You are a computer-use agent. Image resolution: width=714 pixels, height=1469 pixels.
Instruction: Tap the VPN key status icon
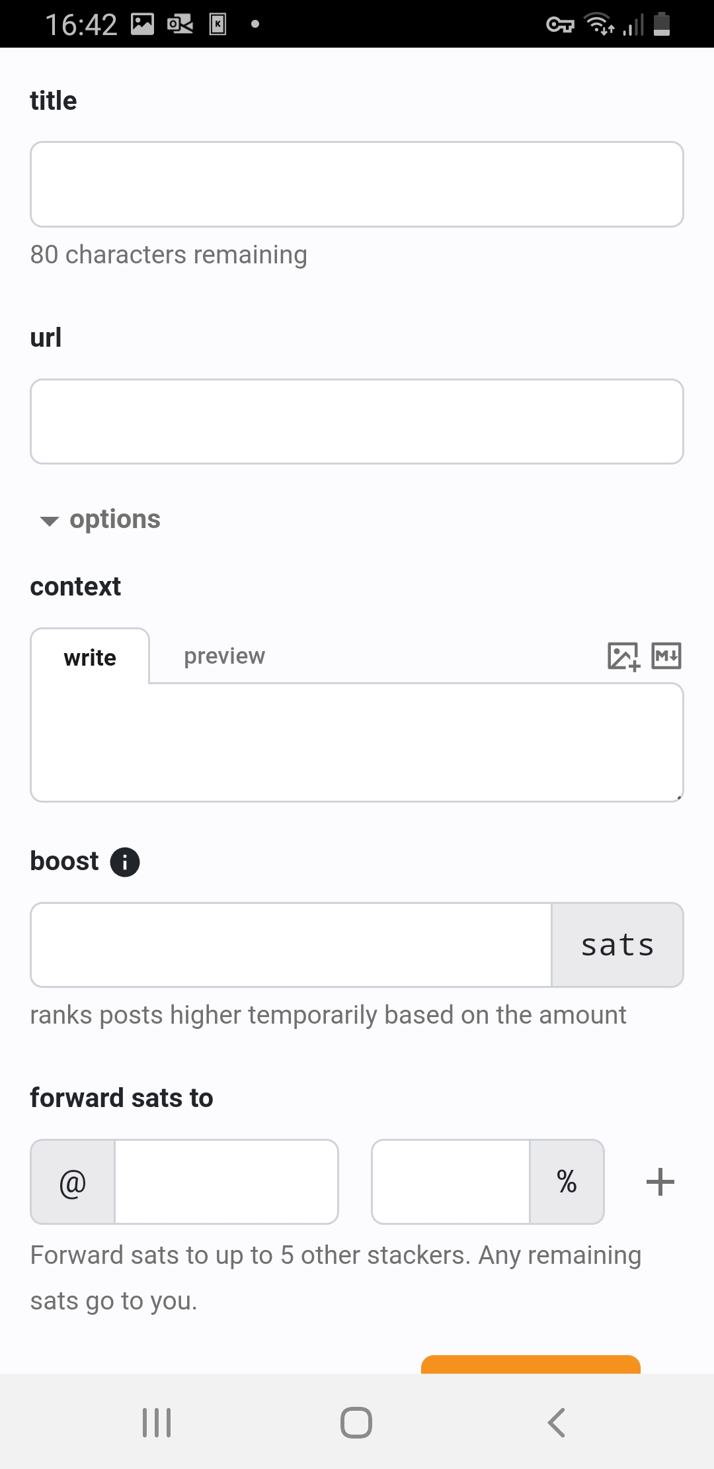pos(560,25)
